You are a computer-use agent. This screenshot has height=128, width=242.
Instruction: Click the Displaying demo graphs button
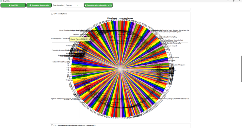pos(39,5)
